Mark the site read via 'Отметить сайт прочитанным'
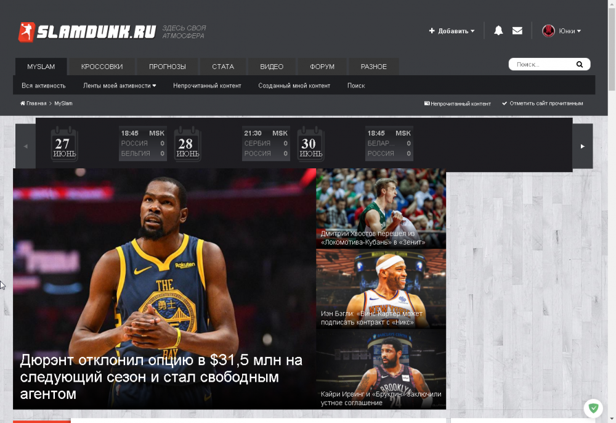The width and height of the screenshot is (616, 423). pos(542,104)
